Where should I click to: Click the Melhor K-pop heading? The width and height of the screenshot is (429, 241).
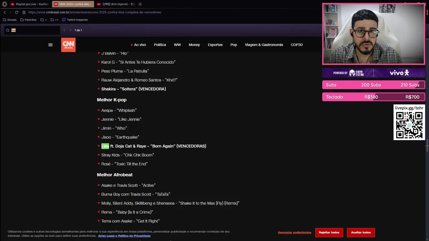(112, 100)
